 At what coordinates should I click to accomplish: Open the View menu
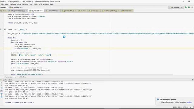pyautogui.click(x=7, y=4)
